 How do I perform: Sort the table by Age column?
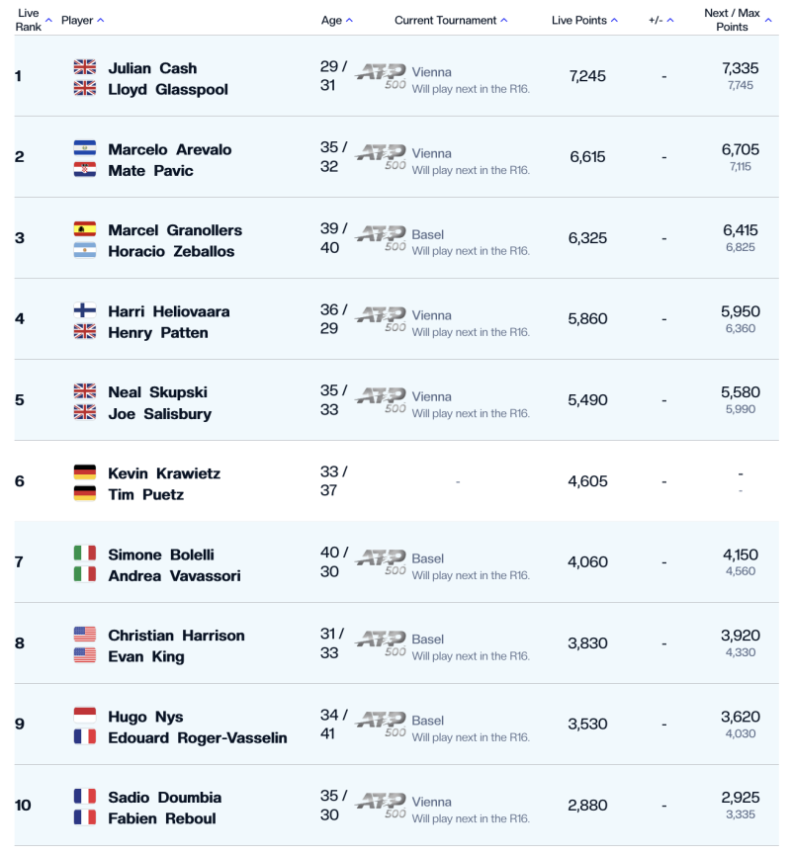tap(336, 20)
